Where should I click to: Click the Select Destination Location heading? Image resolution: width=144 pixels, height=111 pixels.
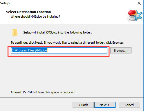[28, 12]
